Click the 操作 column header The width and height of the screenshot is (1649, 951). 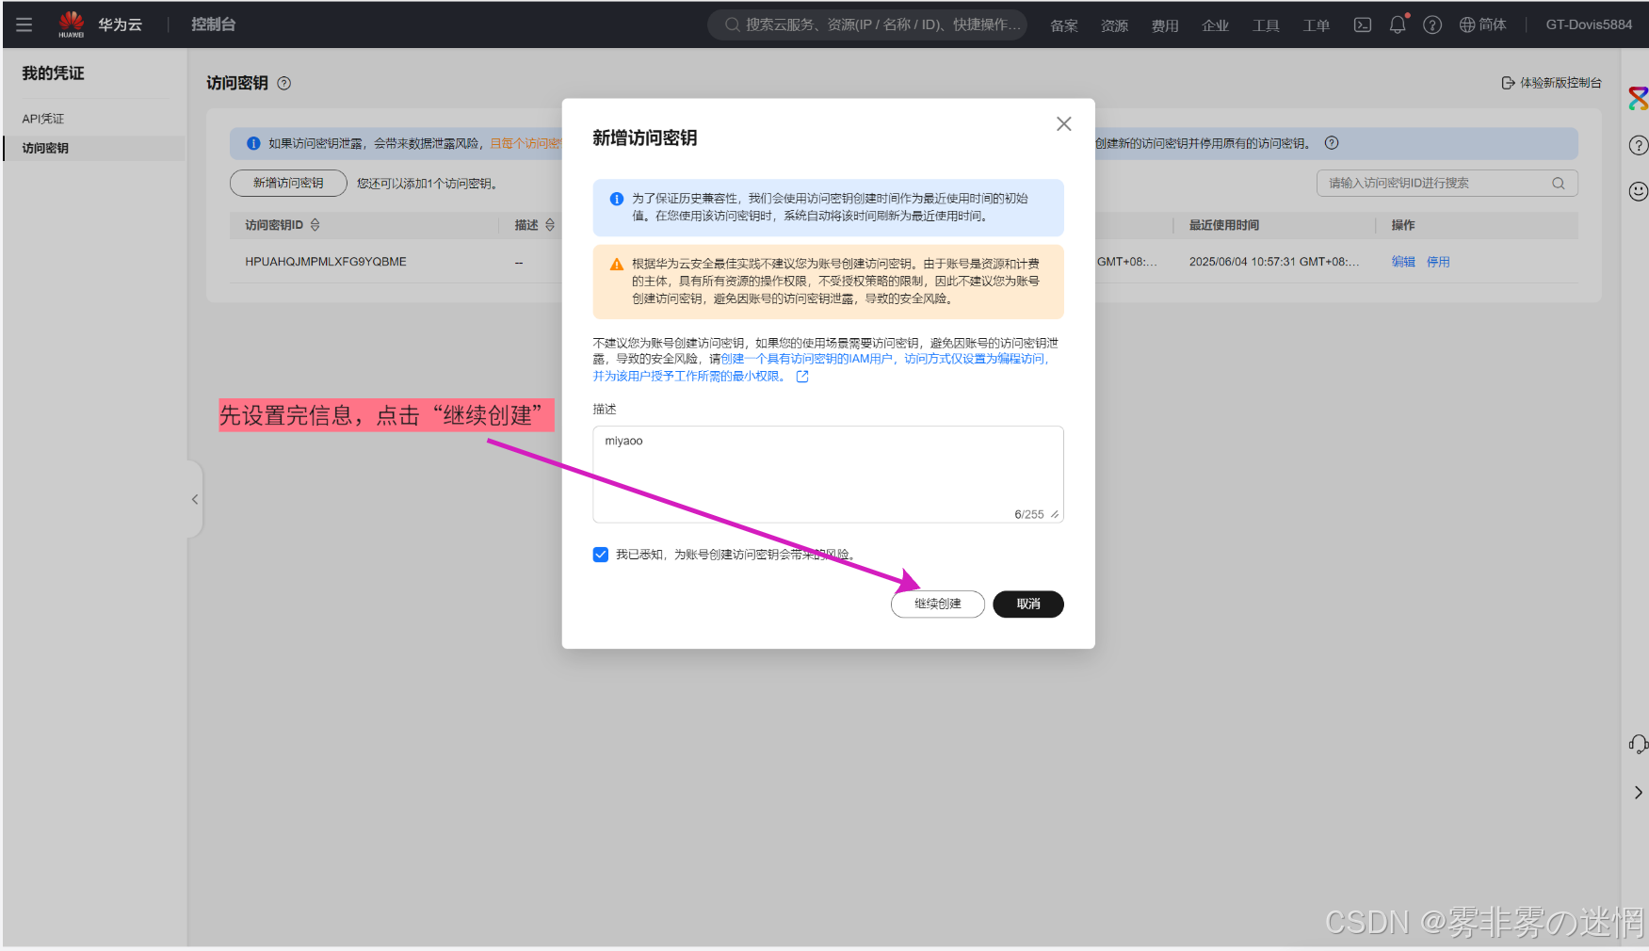(x=1403, y=225)
